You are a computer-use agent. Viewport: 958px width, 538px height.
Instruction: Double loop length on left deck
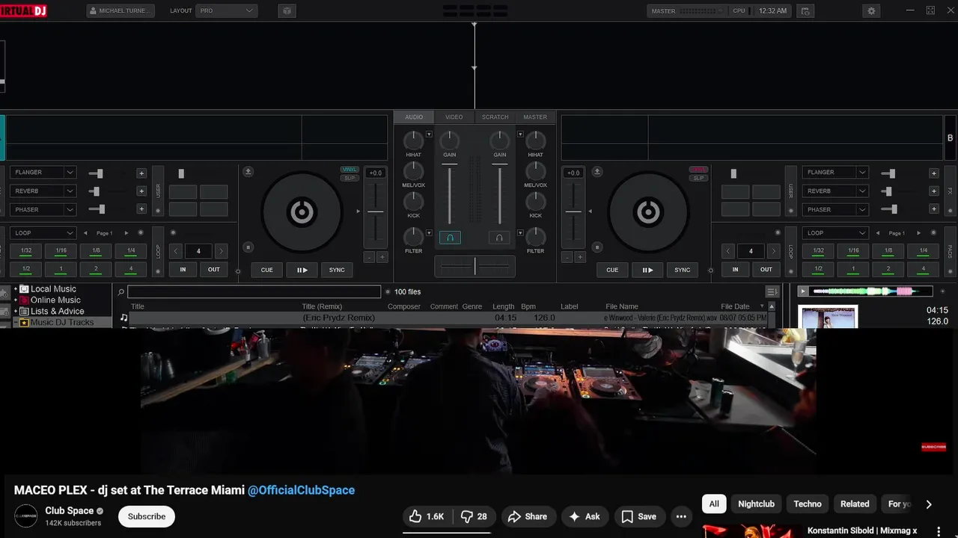[x=221, y=251]
